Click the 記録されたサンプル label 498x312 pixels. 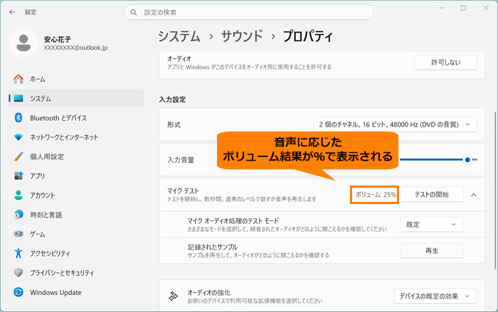(213, 247)
